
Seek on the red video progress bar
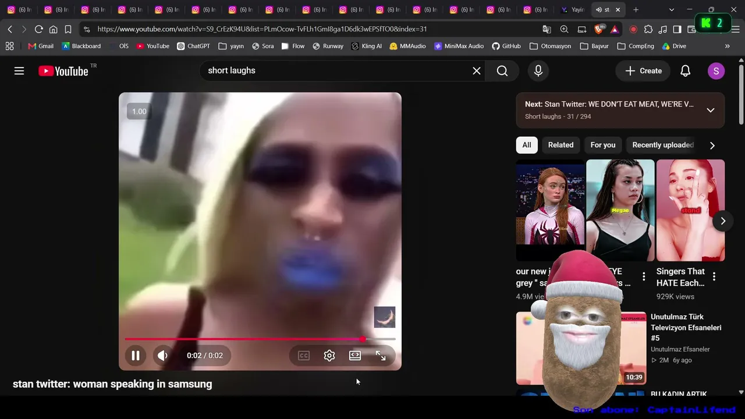260,339
